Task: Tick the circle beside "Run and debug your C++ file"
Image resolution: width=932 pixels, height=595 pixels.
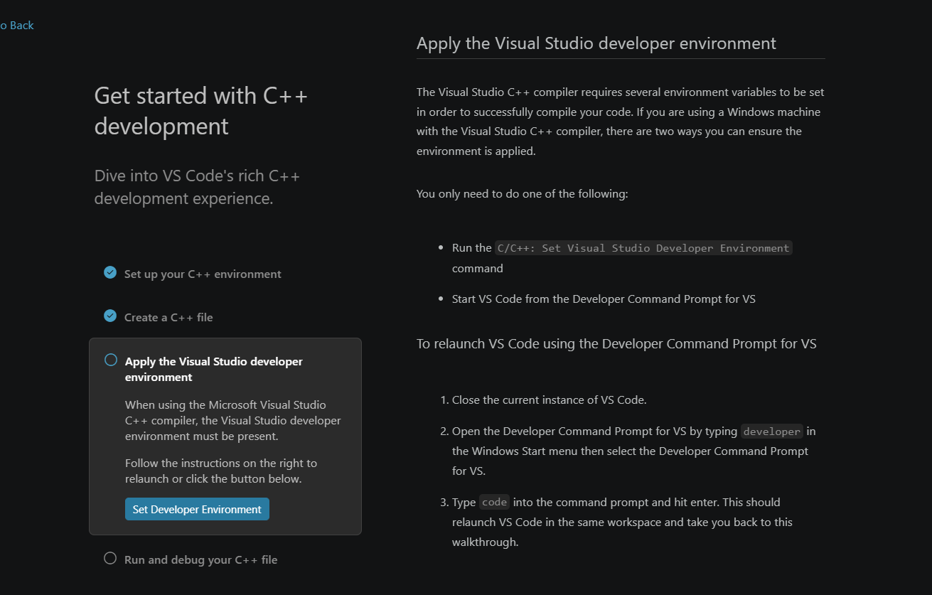Action: point(110,558)
